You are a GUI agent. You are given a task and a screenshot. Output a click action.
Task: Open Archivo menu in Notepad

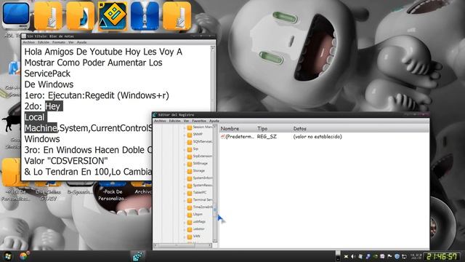pyautogui.click(x=29, y=42)
